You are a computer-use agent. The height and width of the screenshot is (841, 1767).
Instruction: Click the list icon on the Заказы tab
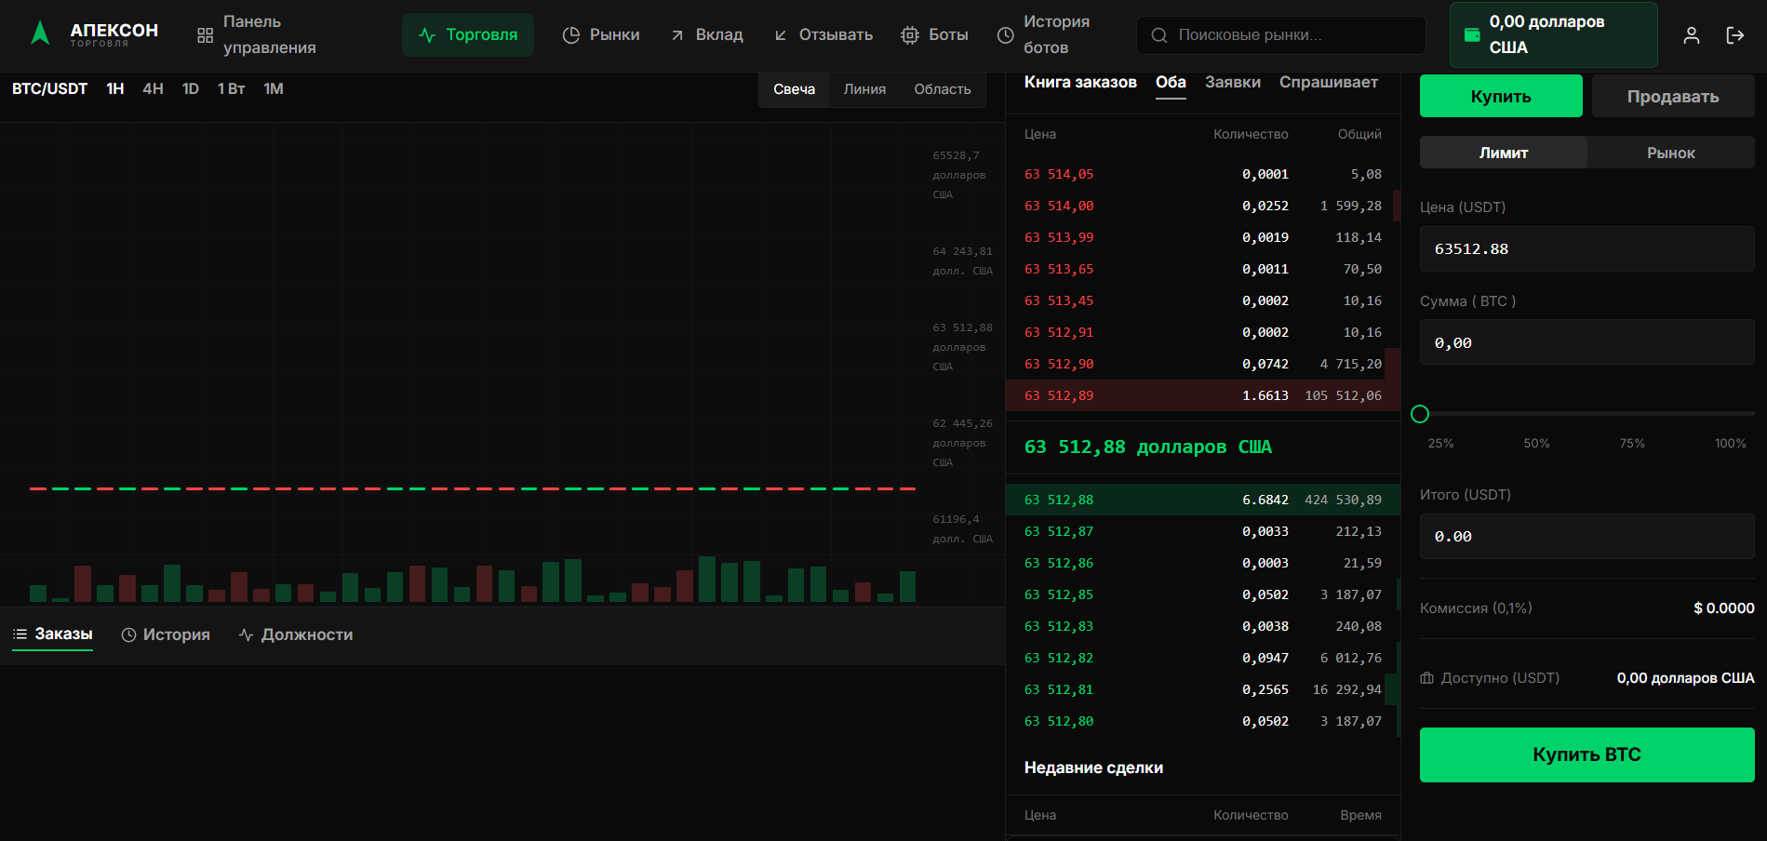[x=20, y=634]
